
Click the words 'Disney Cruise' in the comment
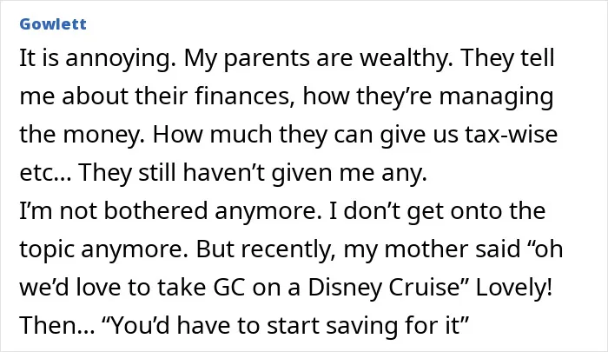(x=384, y=288)
